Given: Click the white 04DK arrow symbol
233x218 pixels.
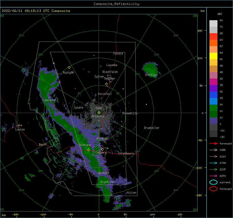Looking at the screenshot, I should (213, 150).
